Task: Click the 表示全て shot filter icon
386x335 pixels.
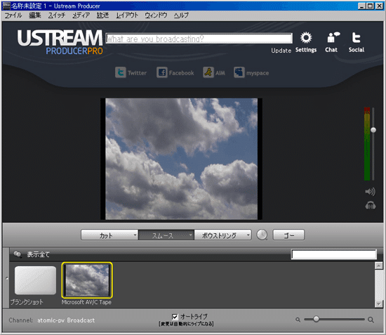Action: pos(18,254)
